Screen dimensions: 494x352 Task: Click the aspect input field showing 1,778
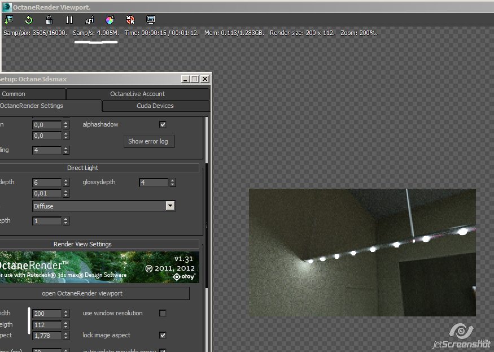pyautogui.click(x=47, y=336)
